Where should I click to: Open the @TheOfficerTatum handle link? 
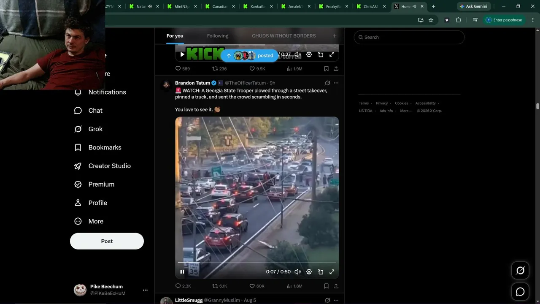pos(245,83)
